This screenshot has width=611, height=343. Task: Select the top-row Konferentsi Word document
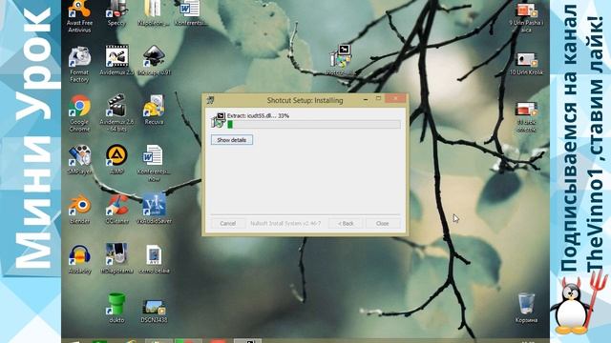pyautogui.click(x=191, y=12)
